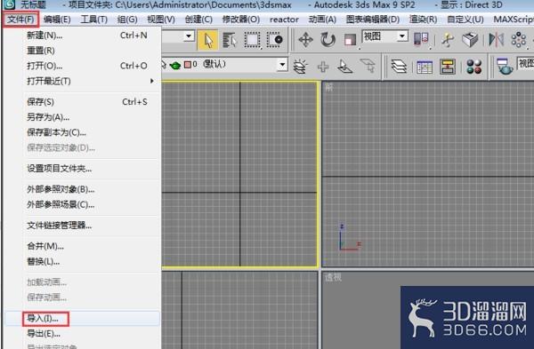The image size is (534, 349).
Task: Open the 动画(A) menu
Action: tap(322, 20)
